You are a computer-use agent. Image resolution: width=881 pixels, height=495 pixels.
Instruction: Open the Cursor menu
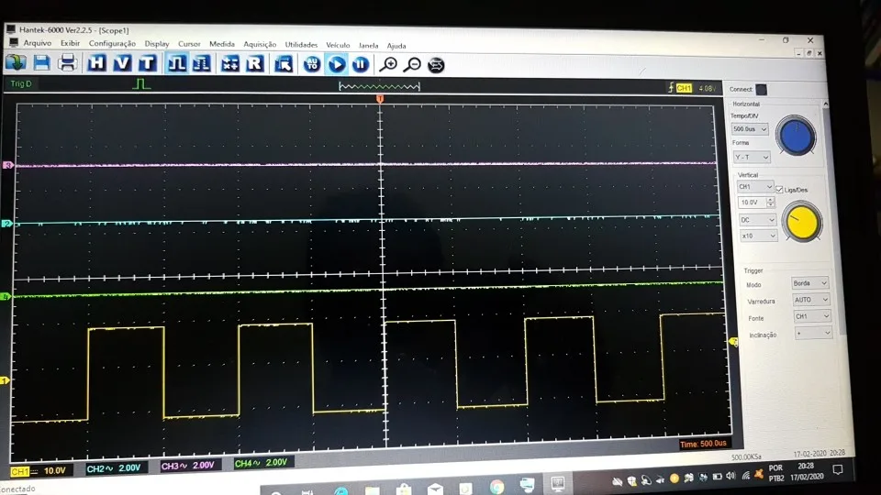point(189,44)
